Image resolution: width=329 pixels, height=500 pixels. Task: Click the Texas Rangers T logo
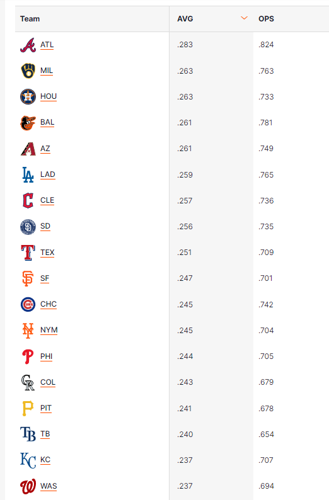point(28,253)
